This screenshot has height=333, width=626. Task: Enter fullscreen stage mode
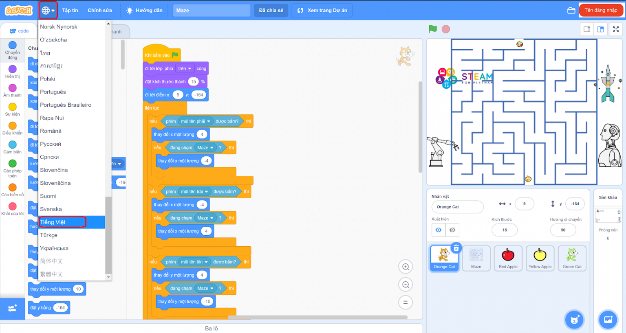point(616,29)
